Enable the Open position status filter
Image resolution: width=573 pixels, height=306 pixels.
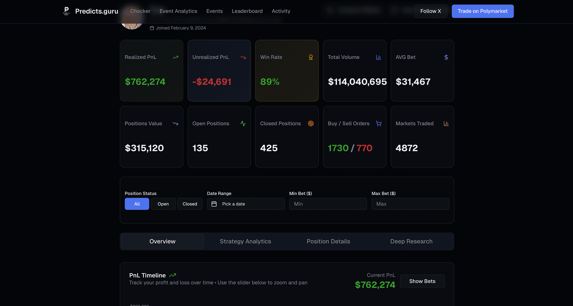pyautogui.click(x=163, y=204)
